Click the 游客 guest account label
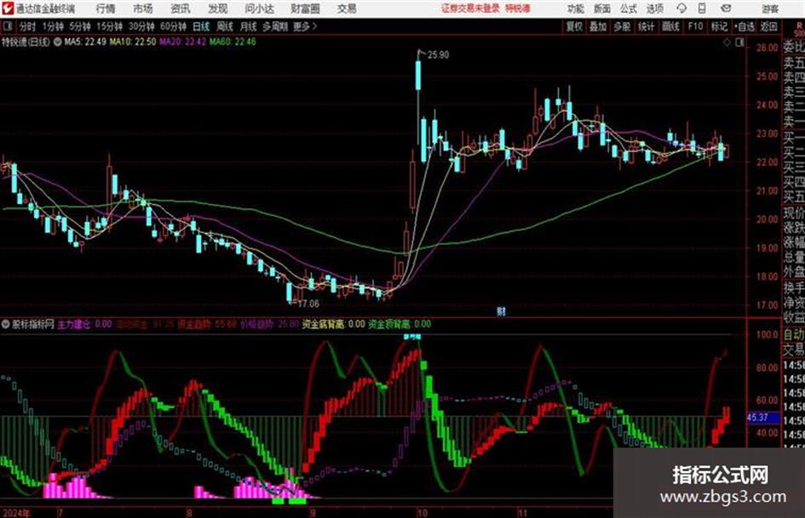Image resolution: width=805 pixels, height=518 pixels. [769, 9]
